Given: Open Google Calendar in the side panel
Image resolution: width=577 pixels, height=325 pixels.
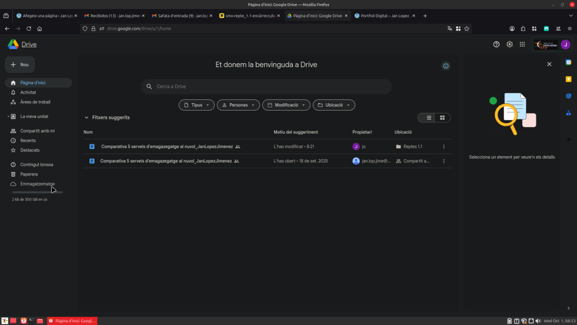Looking at the screenshot, I should [x=569, y=62].
